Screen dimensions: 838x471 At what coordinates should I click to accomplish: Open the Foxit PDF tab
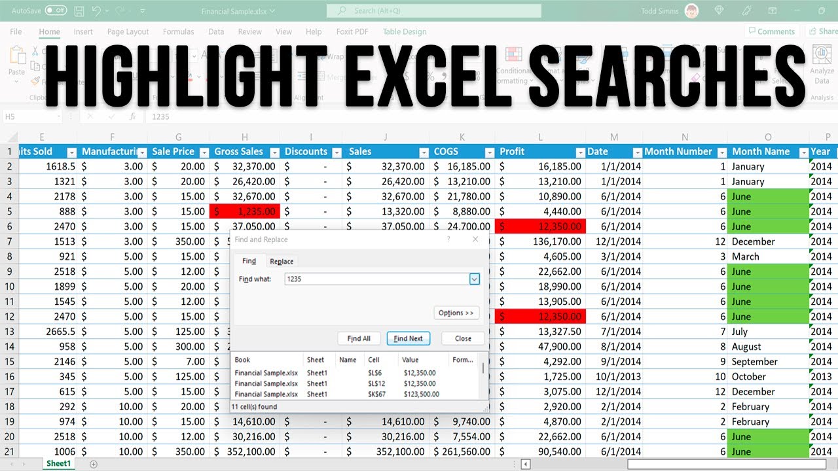(x=351, y=31)
